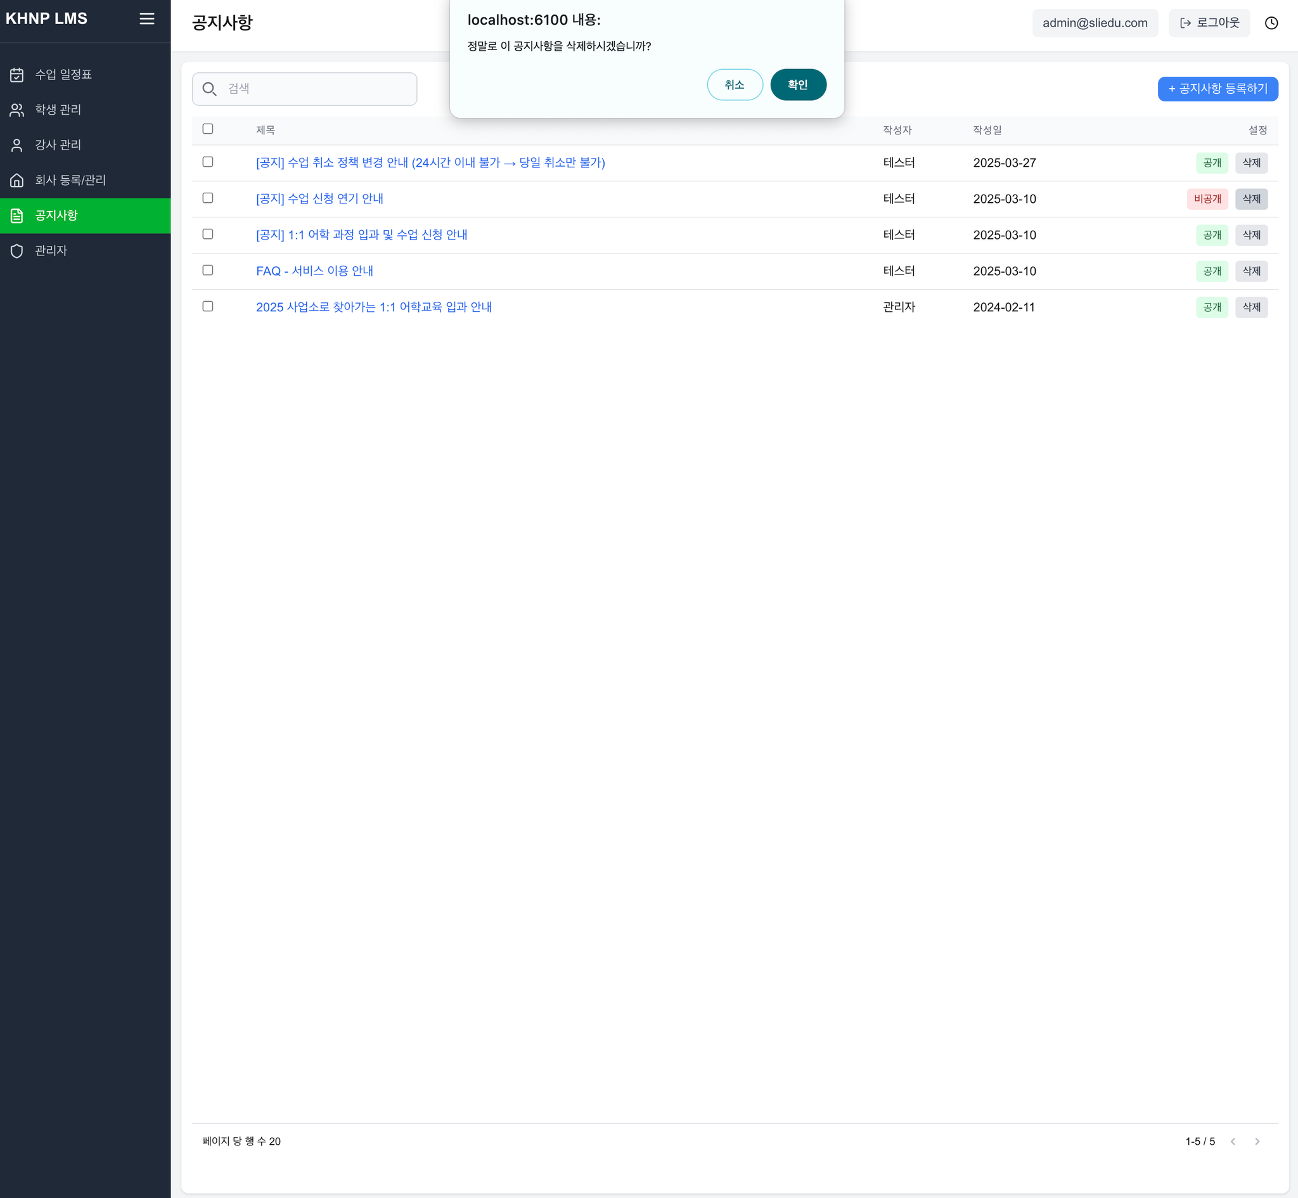
Task: Click 삭제 for 1:1 어학 과정 입과 row
Action: coord(1251,235)
